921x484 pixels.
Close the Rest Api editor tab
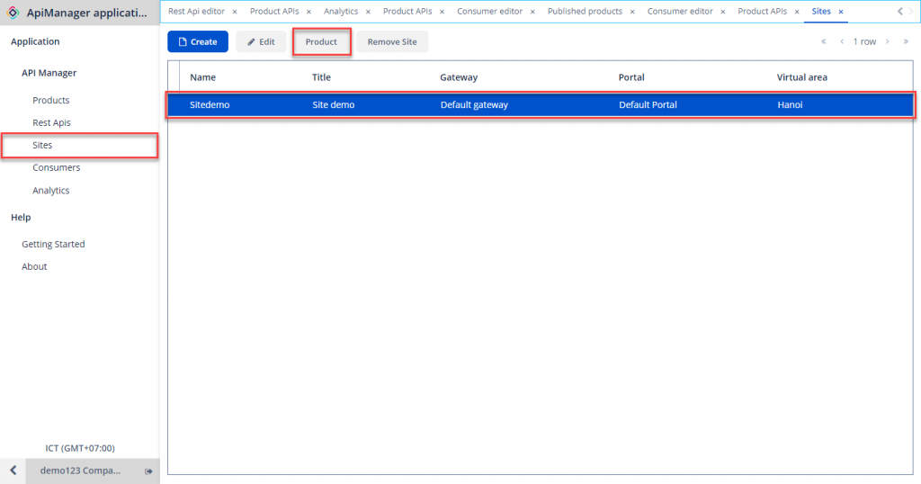pos(235,12)
